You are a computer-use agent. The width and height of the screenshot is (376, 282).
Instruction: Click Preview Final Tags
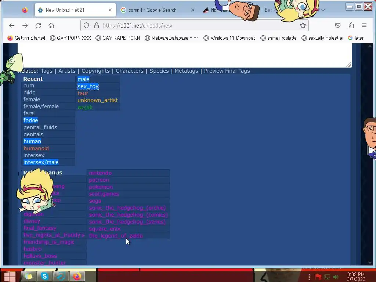pyautogui.click(x=227, y=71)
